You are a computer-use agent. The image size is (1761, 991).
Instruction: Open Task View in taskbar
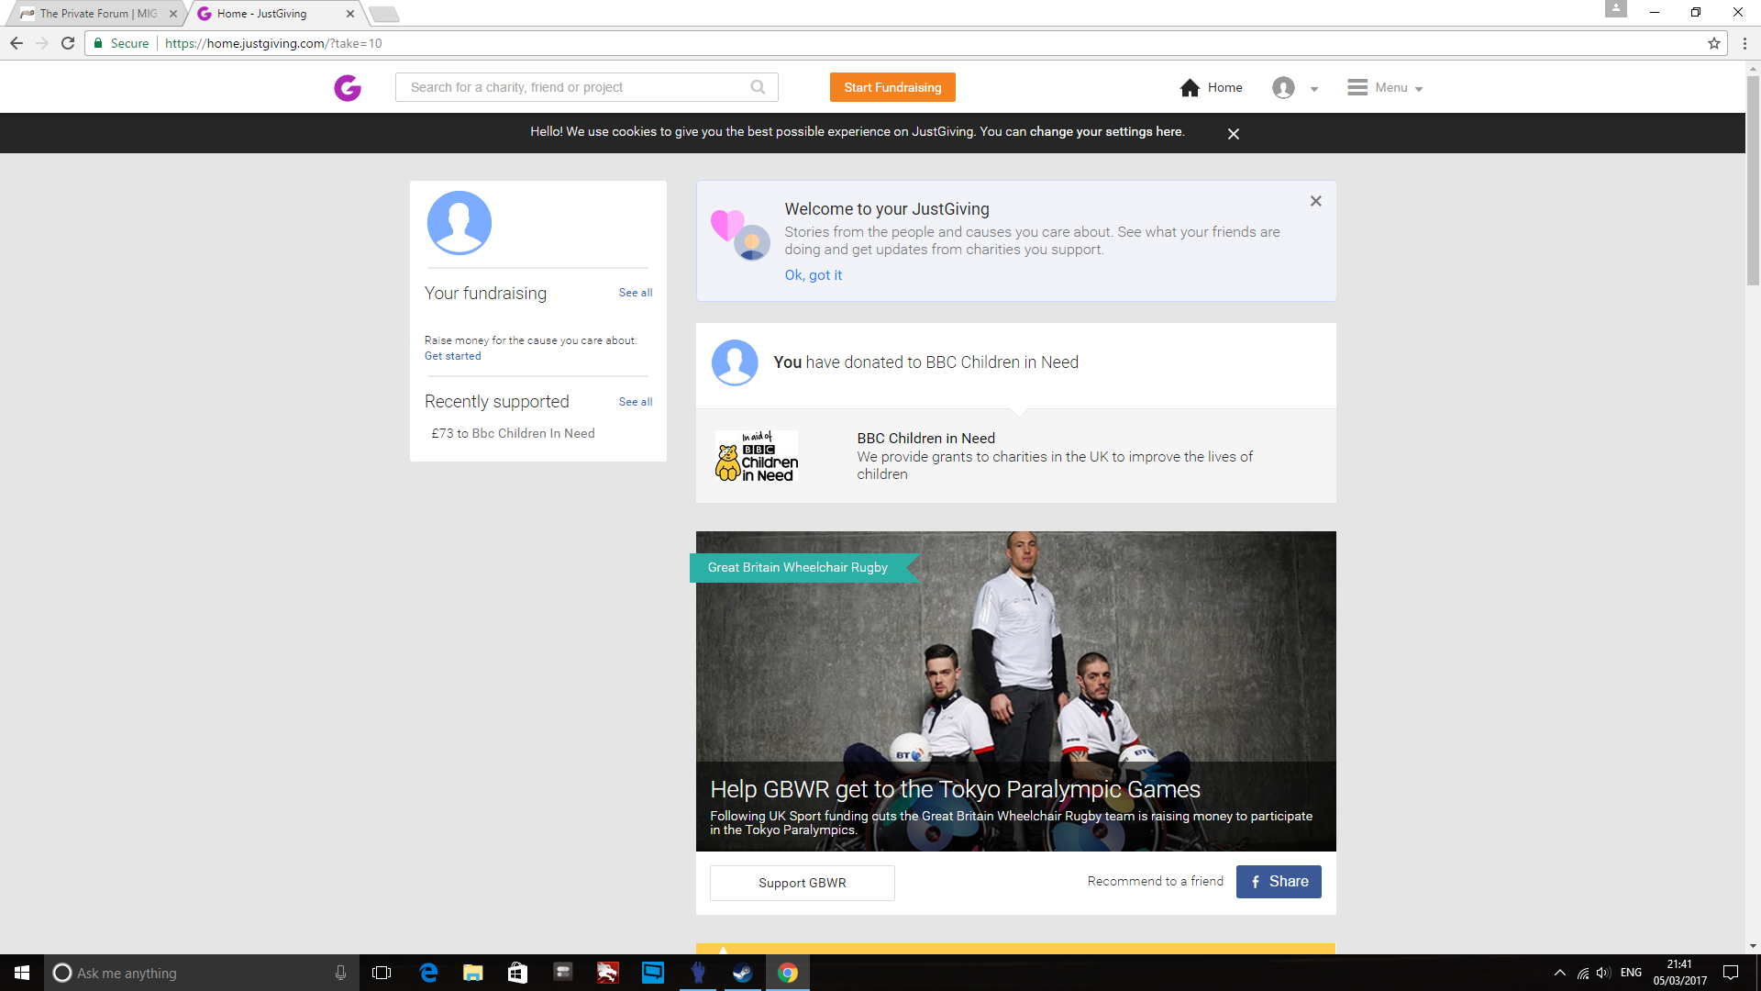point(382,973)
